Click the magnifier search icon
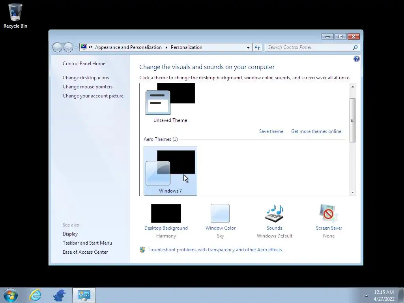Image resolution: width=404 pixels, height=303 pixels. (x=355, y=47)
